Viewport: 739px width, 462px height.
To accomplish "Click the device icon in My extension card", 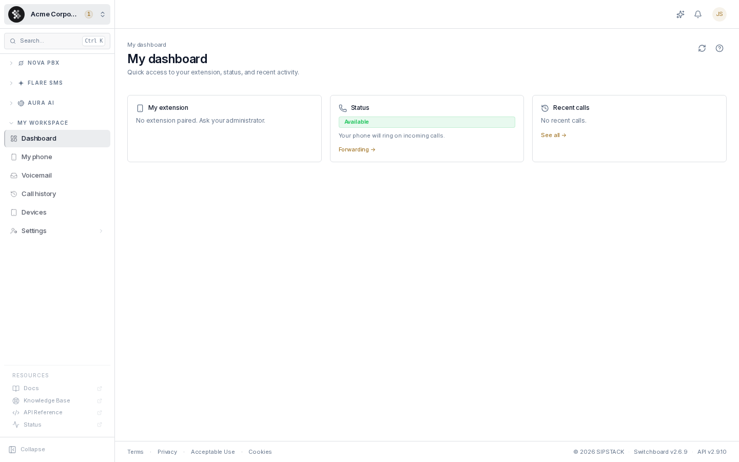I will point(140,108).
